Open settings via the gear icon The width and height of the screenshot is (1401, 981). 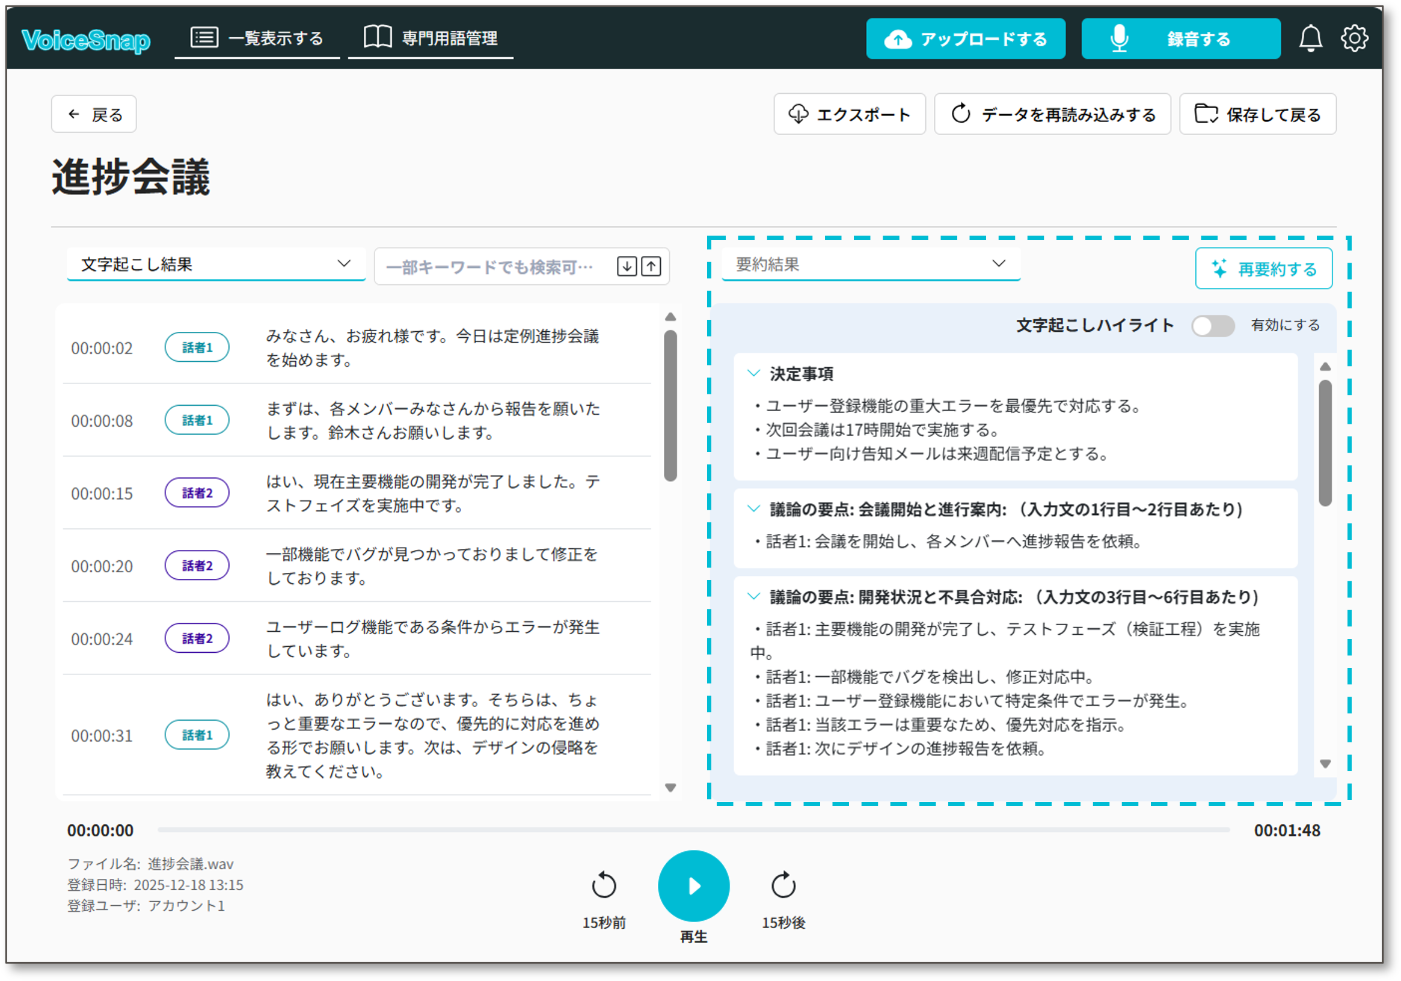1354,38
